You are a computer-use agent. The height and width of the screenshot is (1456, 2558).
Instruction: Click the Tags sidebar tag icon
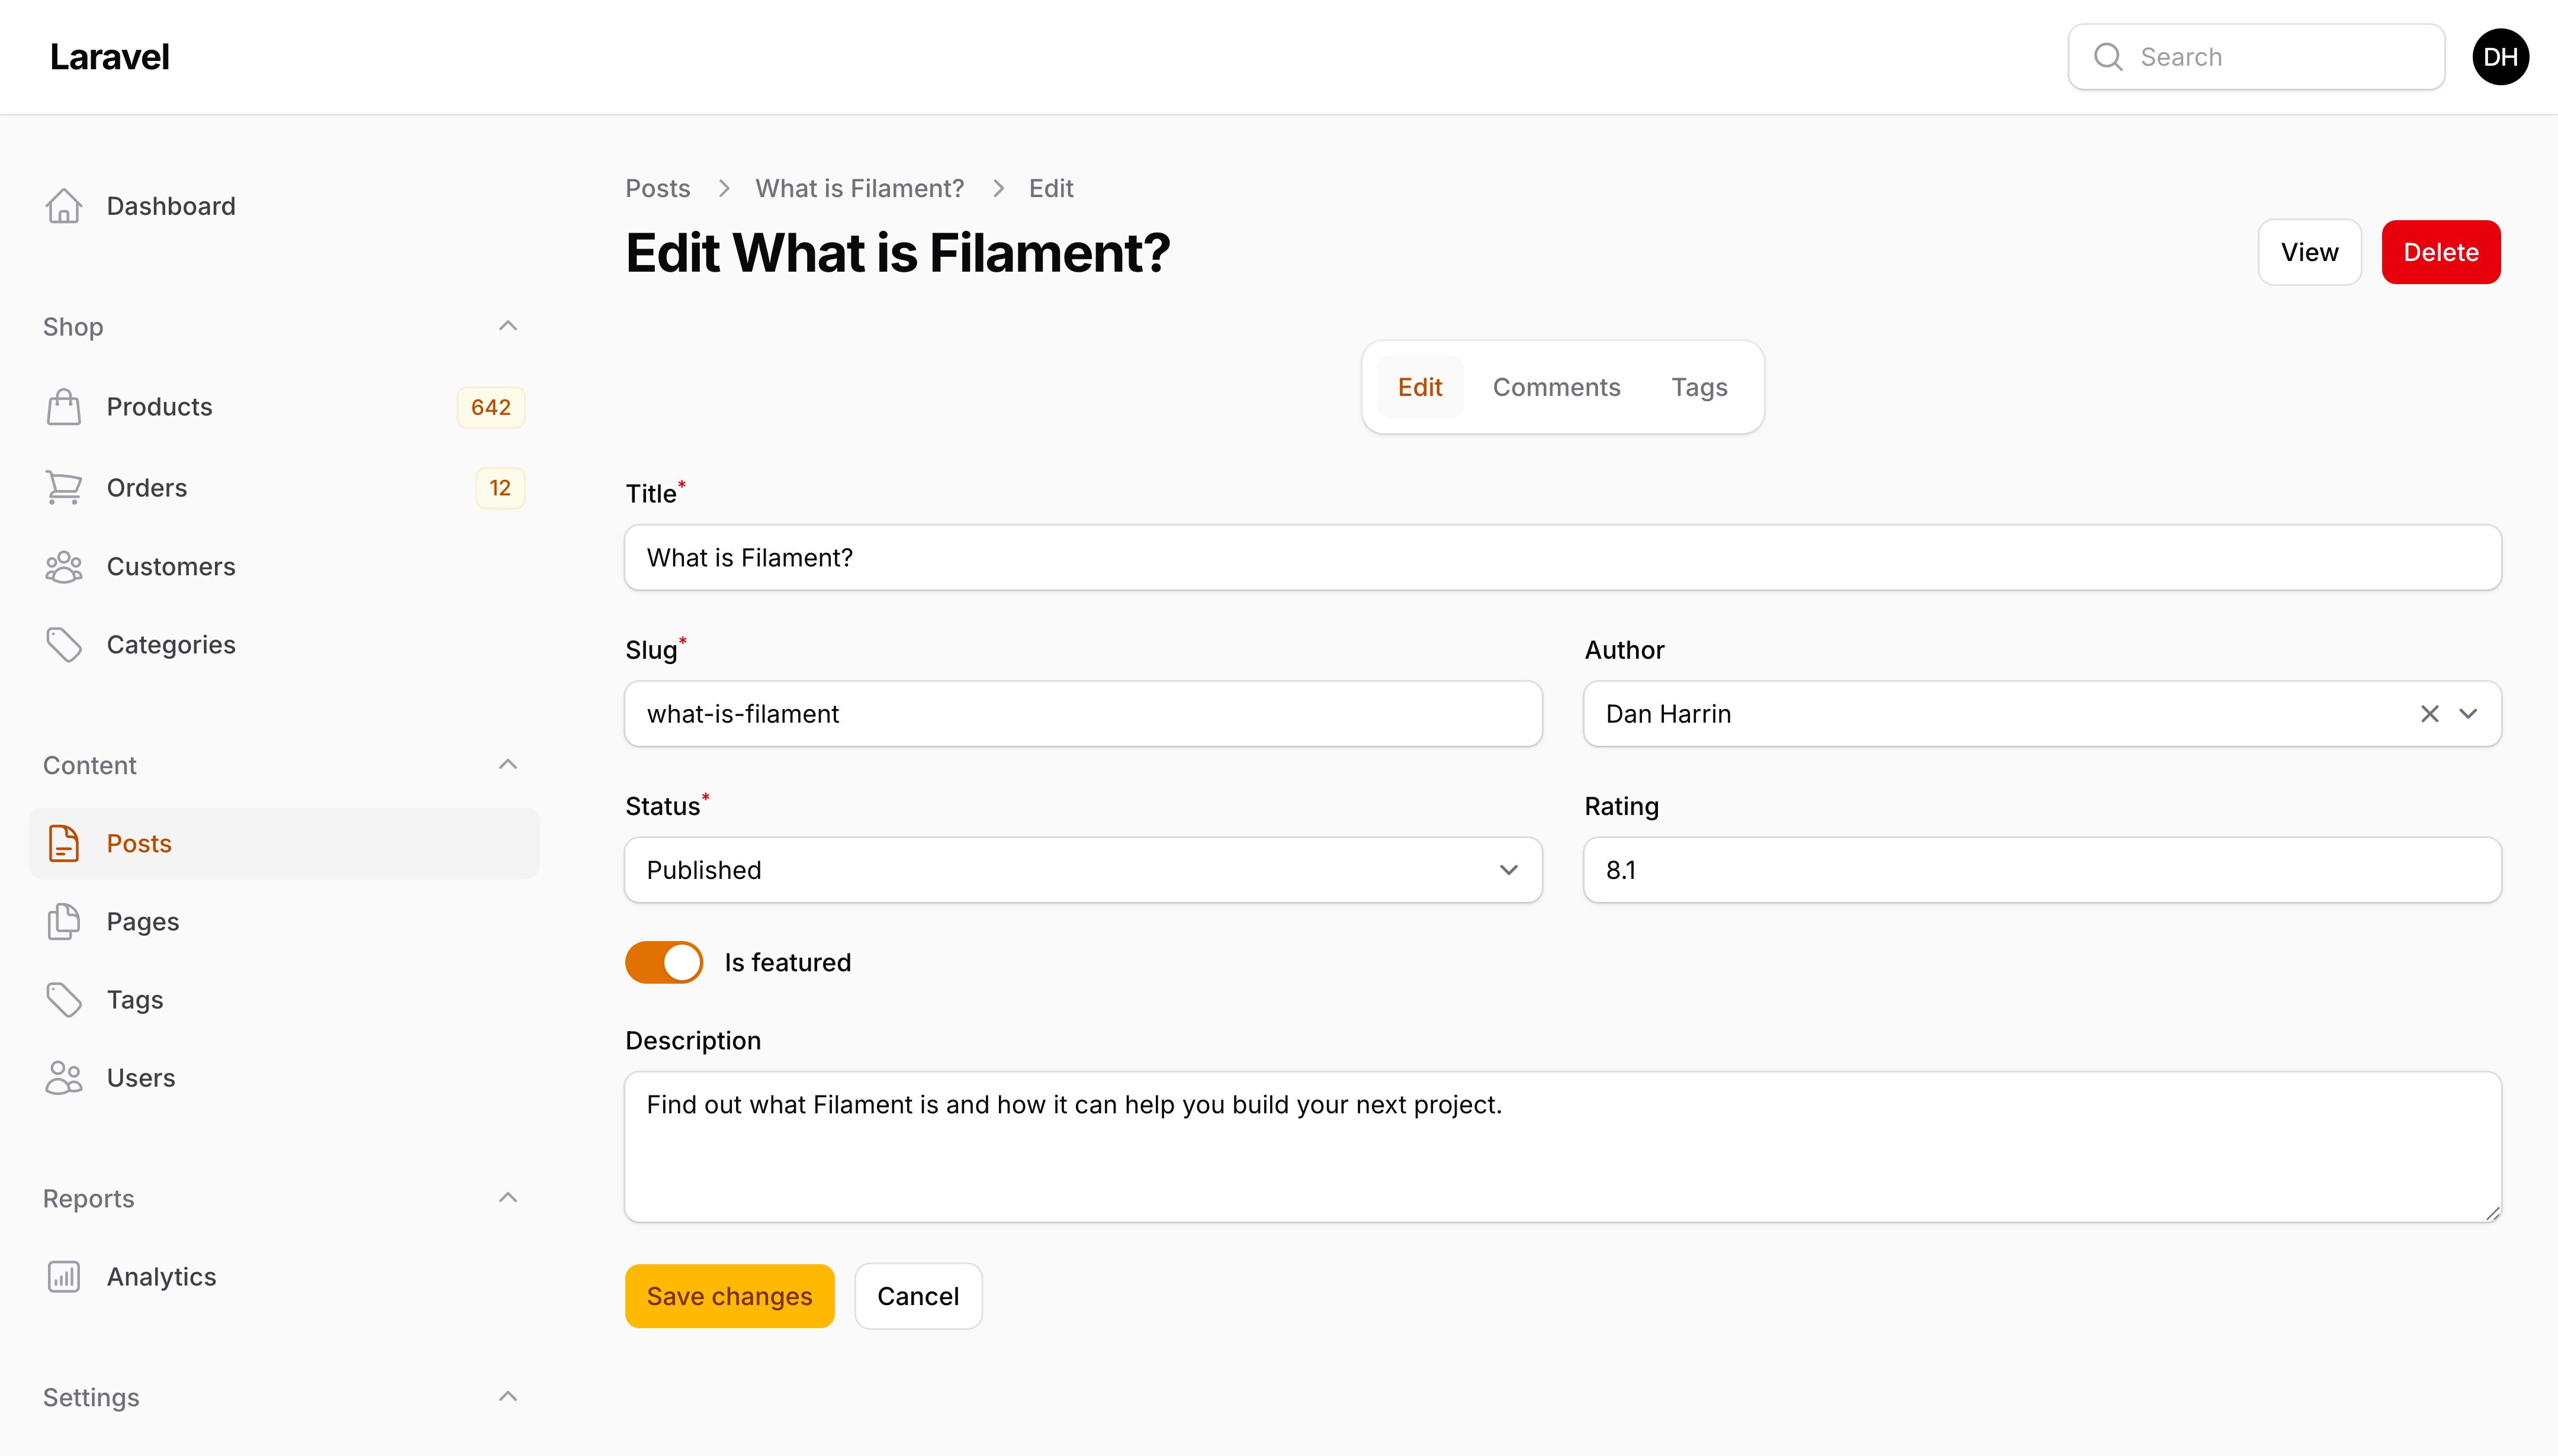(64, 1000)
